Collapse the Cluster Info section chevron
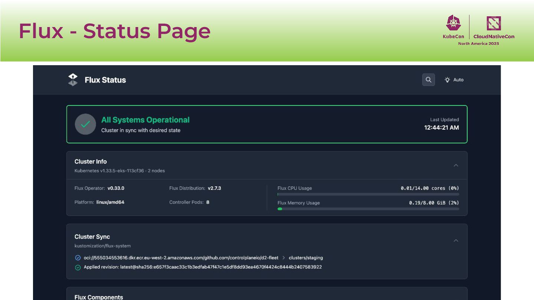Image resolution: width=534 pixels, height=300 pixels. 456,165
